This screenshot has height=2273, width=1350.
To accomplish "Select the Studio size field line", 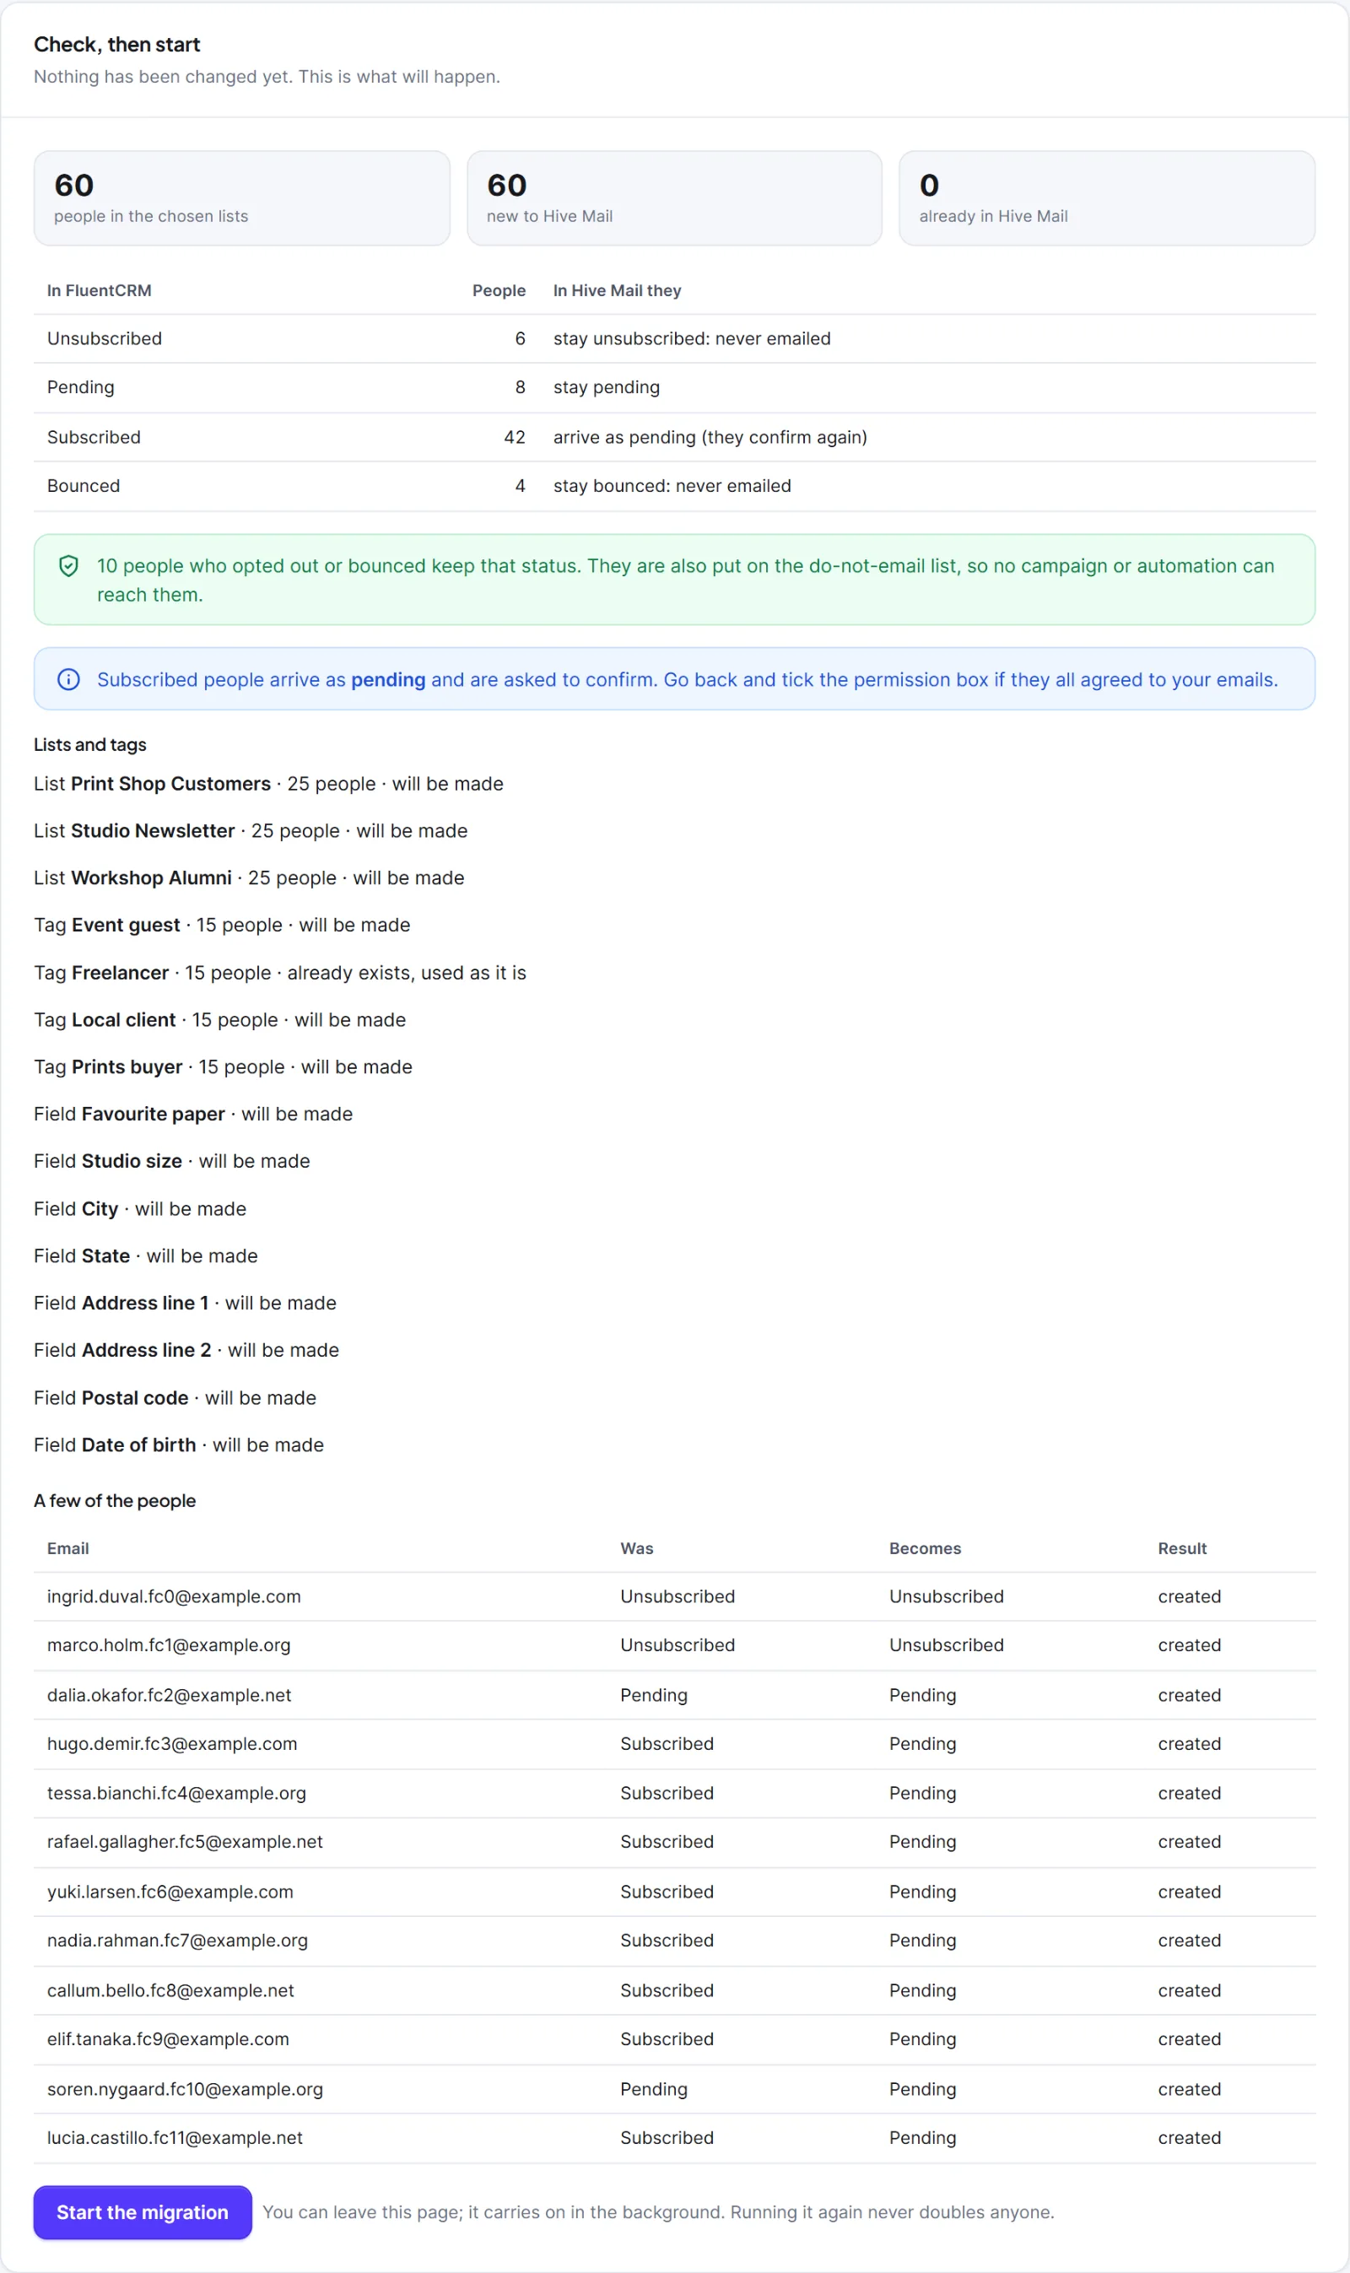I will click(172, 1162).
